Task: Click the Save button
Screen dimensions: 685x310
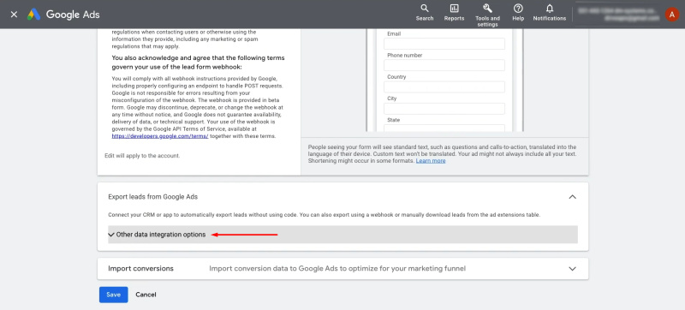Action: click(x=113, y=295)
